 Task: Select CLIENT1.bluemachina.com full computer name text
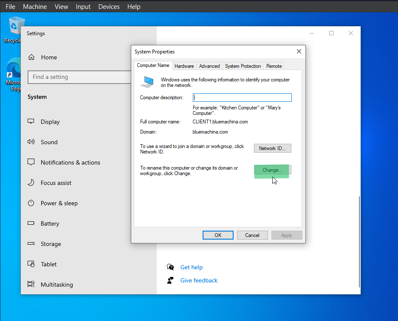coord(220,122)
